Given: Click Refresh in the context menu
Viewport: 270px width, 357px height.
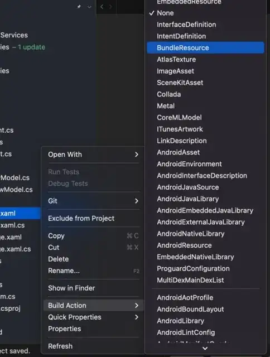Looking at the screenshot, I should (x=93, y=346).
